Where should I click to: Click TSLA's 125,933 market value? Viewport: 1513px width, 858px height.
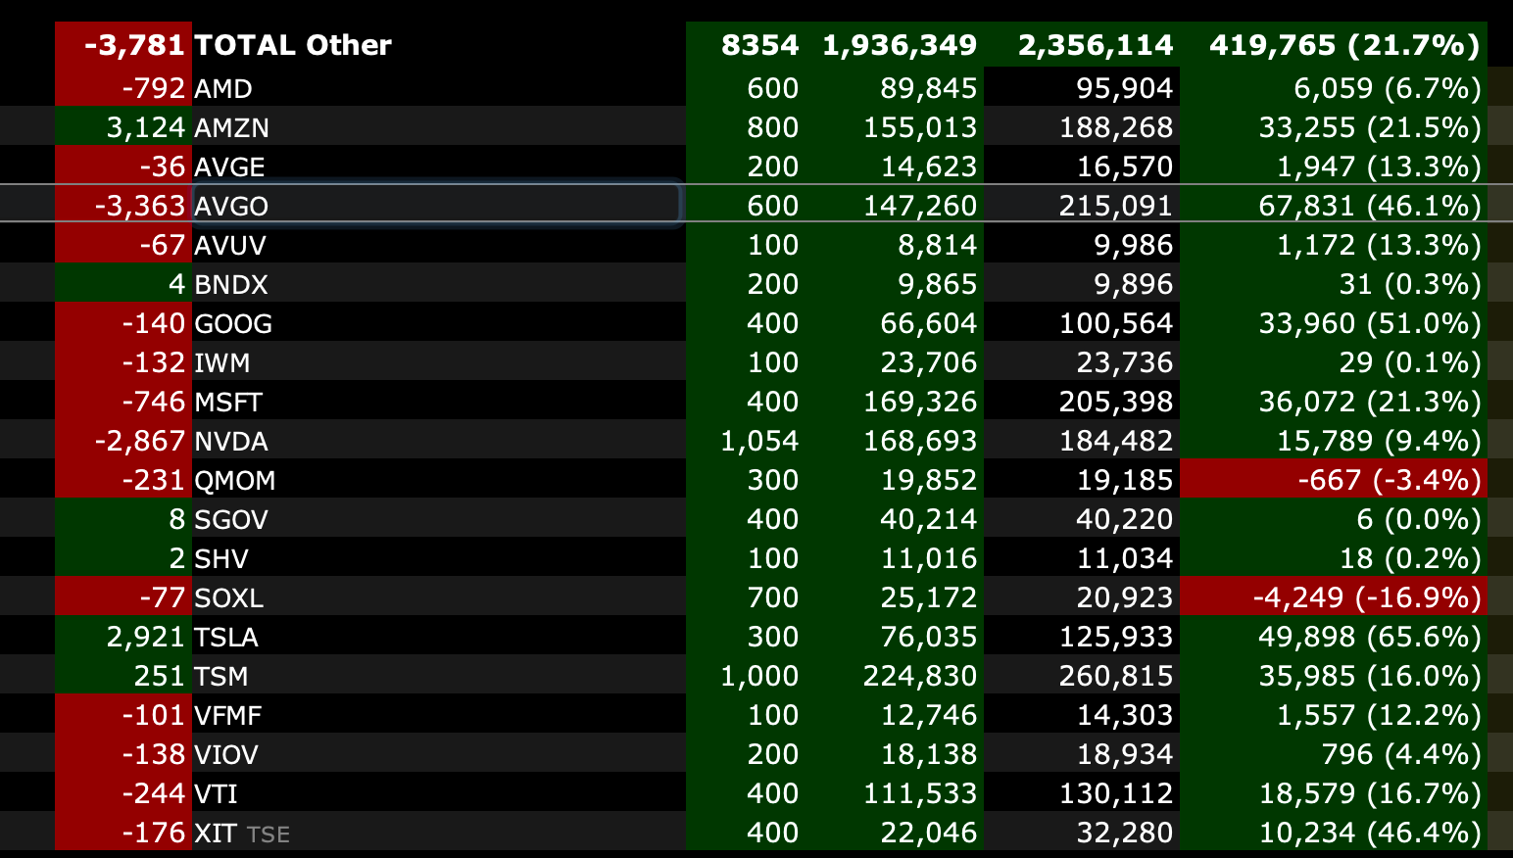point(1116,637)
